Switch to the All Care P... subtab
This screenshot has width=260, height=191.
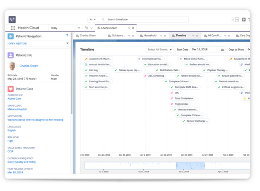212,36
